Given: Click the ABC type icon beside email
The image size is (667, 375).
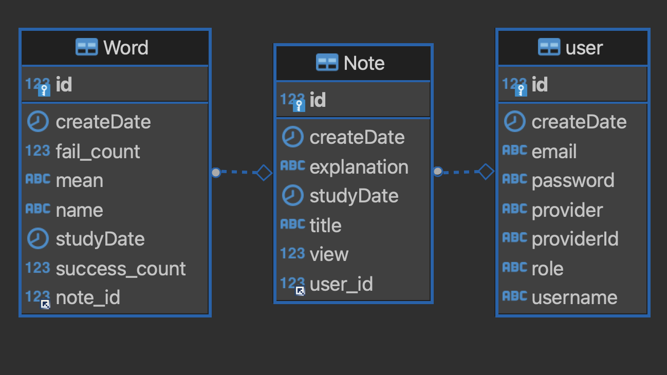Looking at the screenshot, I should 514,151.
